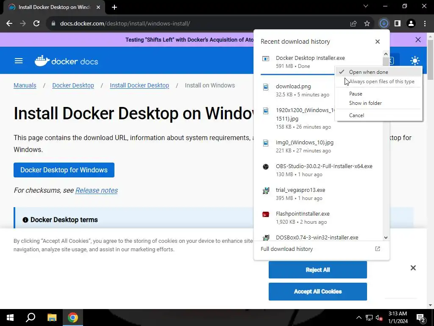434x326 pixels.
Task: Open Full download history
Action: point(321,249)
